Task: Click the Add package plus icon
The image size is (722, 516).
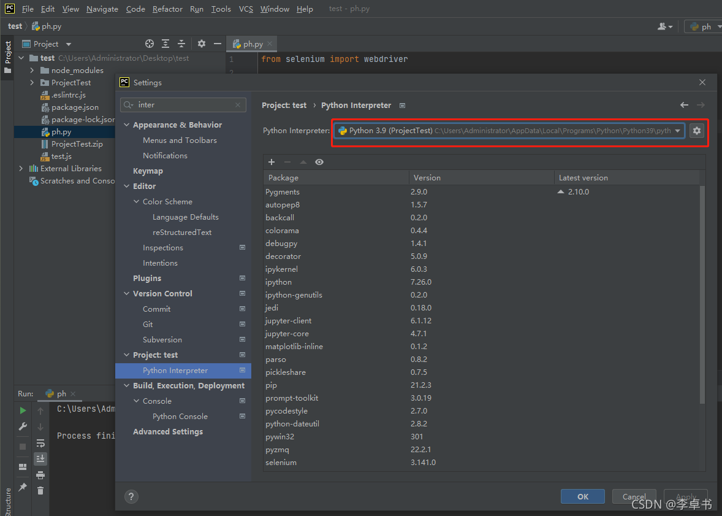Action: coord(272,162)
